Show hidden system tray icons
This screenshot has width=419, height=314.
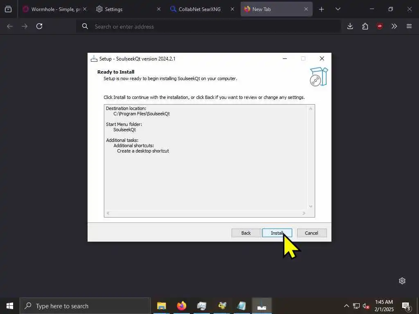pos(346,306)
